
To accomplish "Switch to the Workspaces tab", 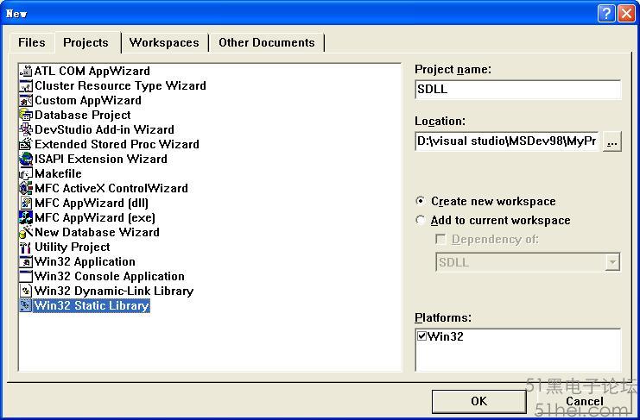I will (x=164, y=43).
